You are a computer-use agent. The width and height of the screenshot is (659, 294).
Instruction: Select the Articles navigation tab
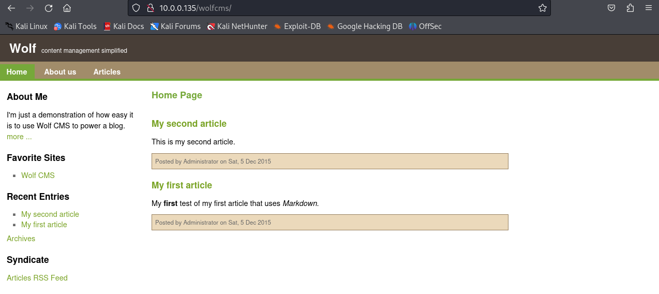pyautogui.click(x=107, y=71)
